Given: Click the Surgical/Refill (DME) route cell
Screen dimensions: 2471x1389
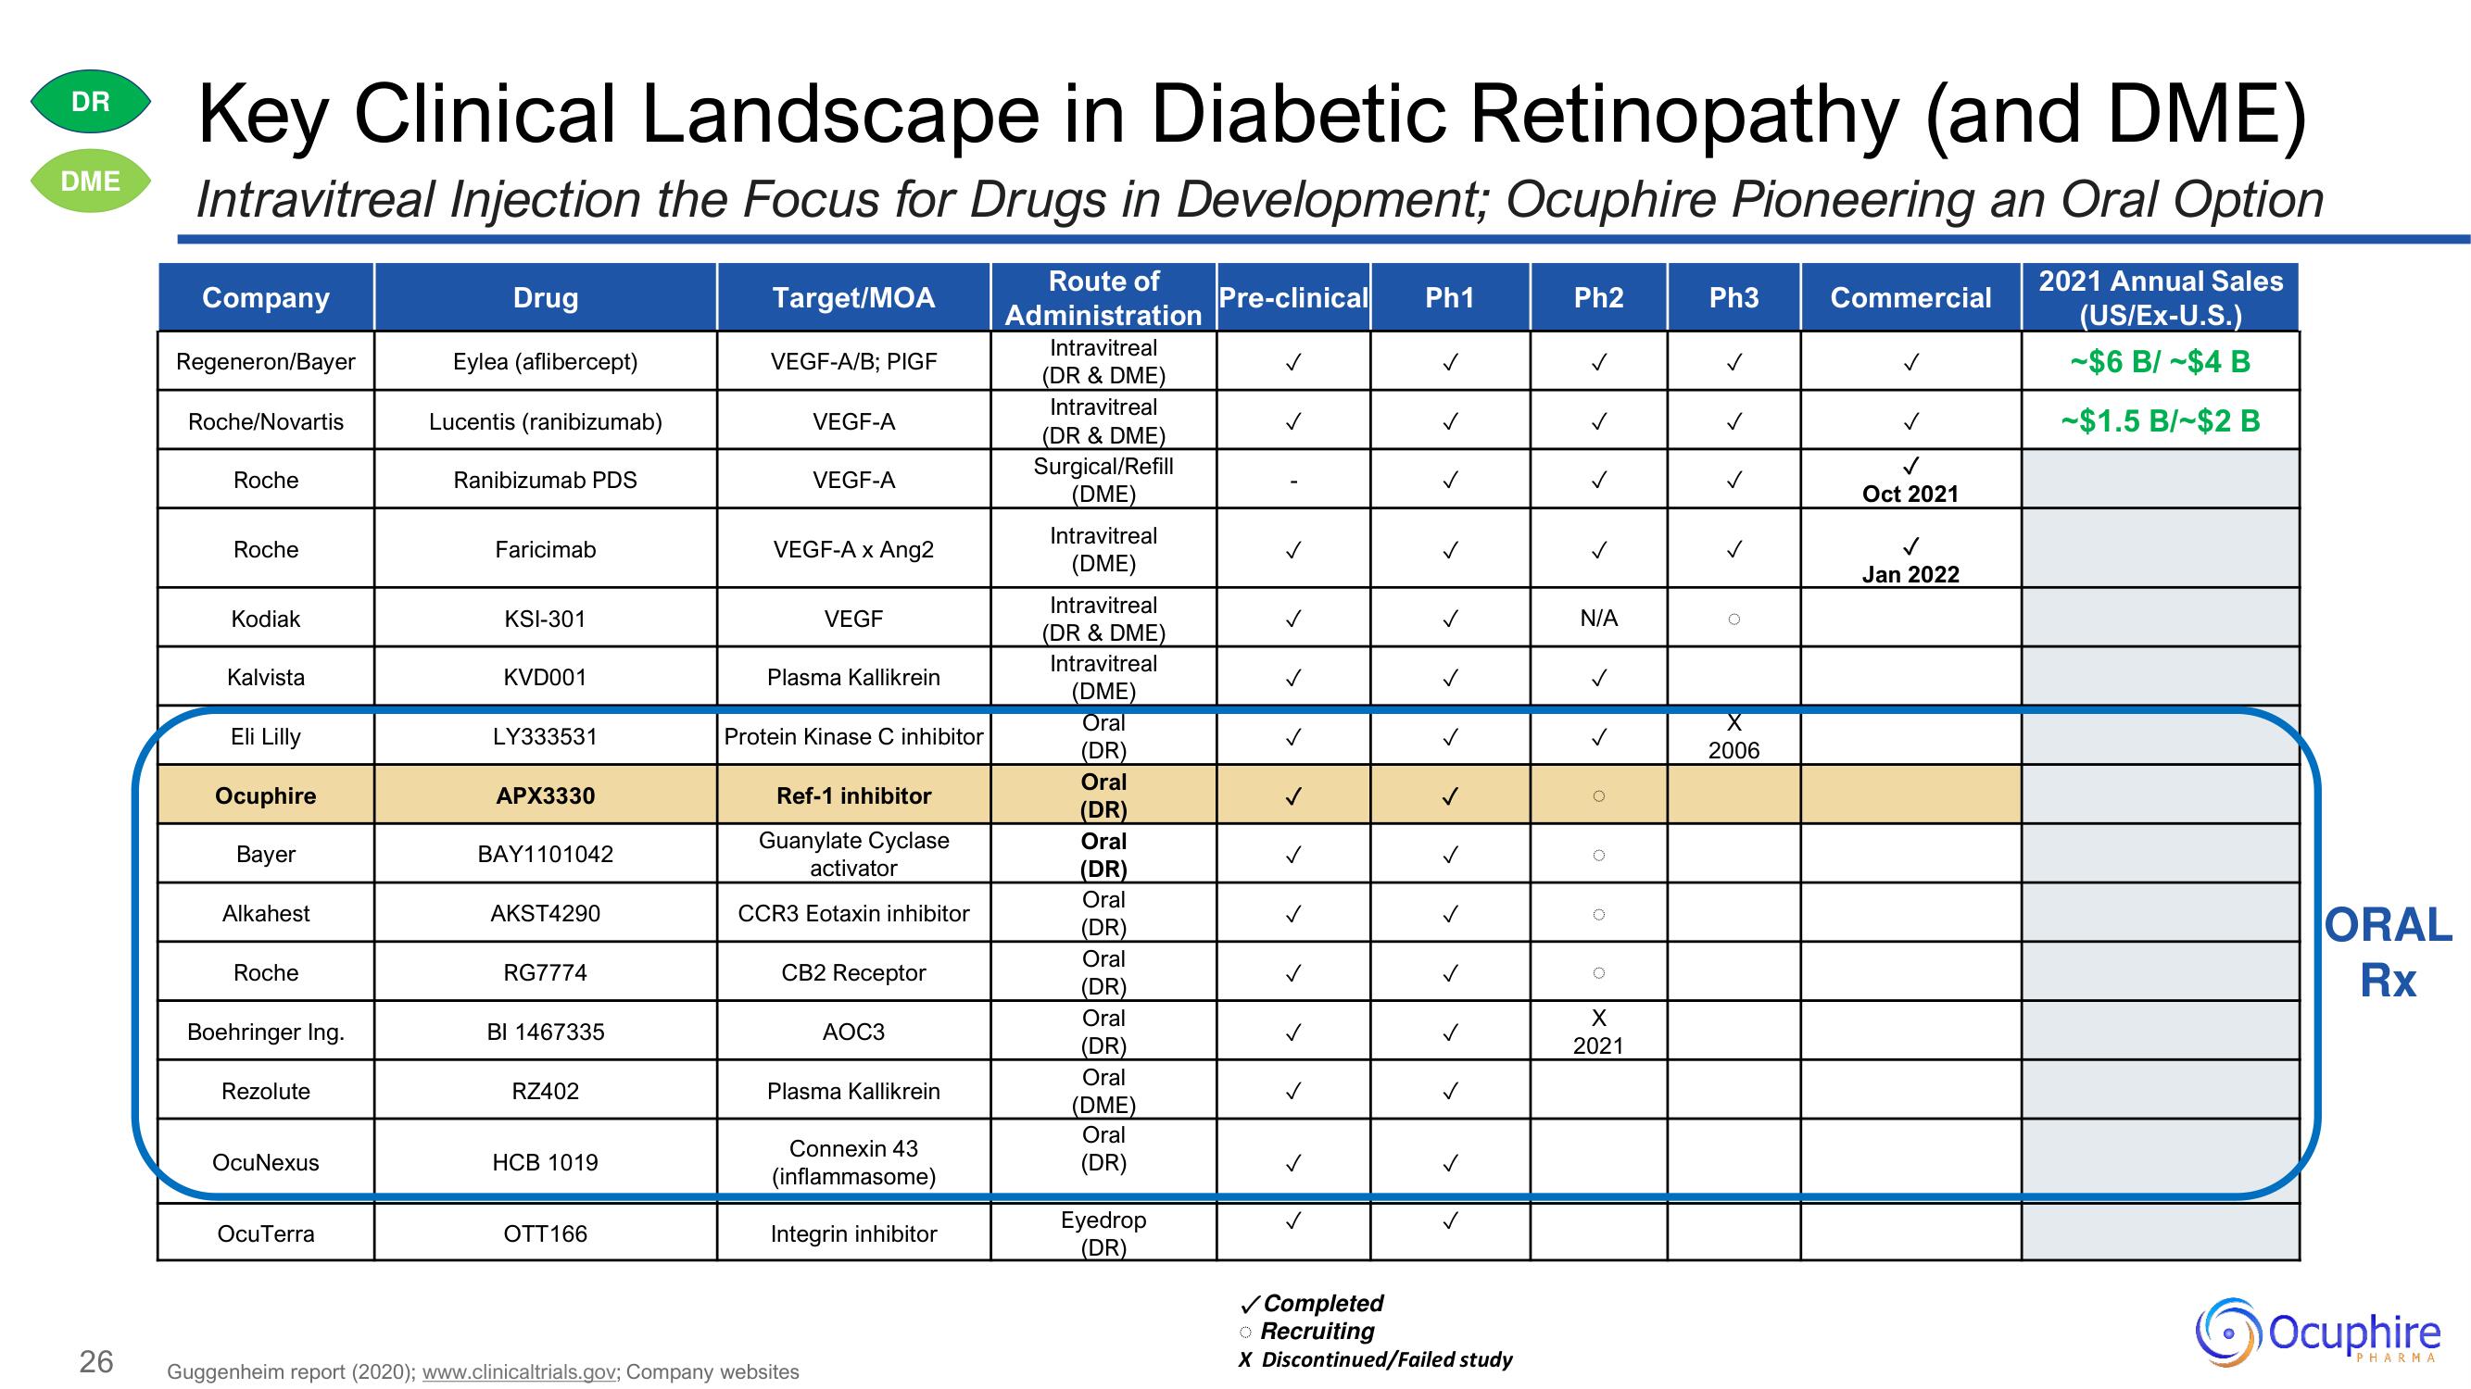Looking at the screenshot, I should tap(1103, 481).
